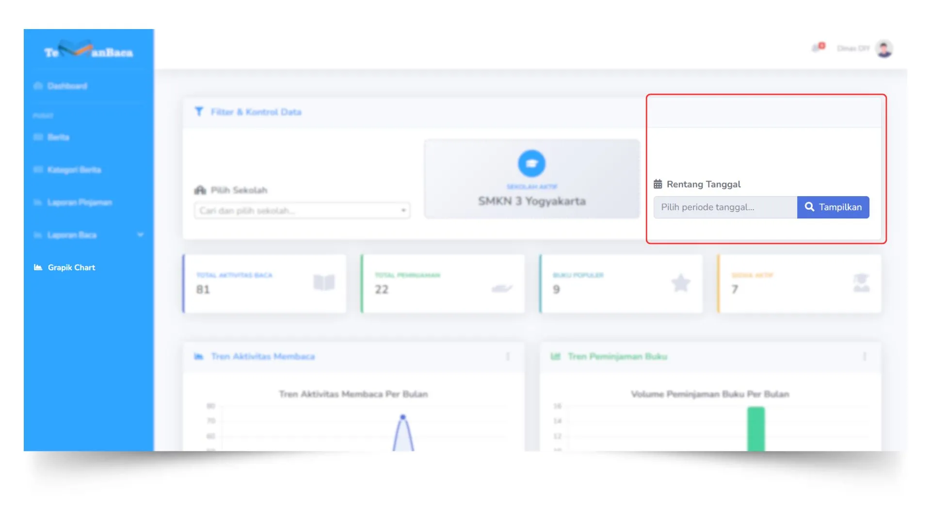Open Tren Peminjaman Buku options menu
Screen dimensions: 931x523
(865, 356)
